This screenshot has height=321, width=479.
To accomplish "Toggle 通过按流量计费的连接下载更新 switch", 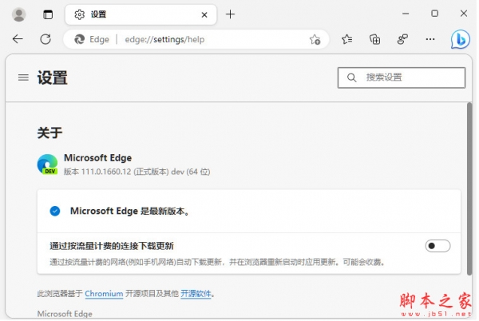I will 437,246.
